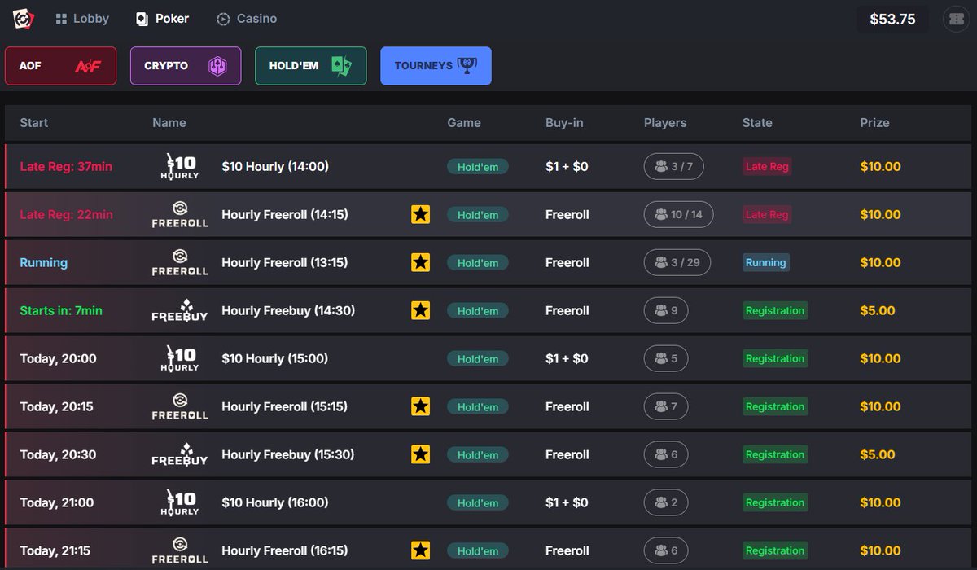
Task: Click the $10 Hourly logo for the 15:00 tourney
Action: point(180,358)
